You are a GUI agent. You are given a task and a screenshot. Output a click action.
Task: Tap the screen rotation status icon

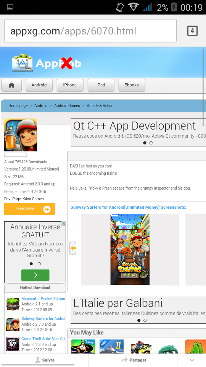tap(120, 7)
